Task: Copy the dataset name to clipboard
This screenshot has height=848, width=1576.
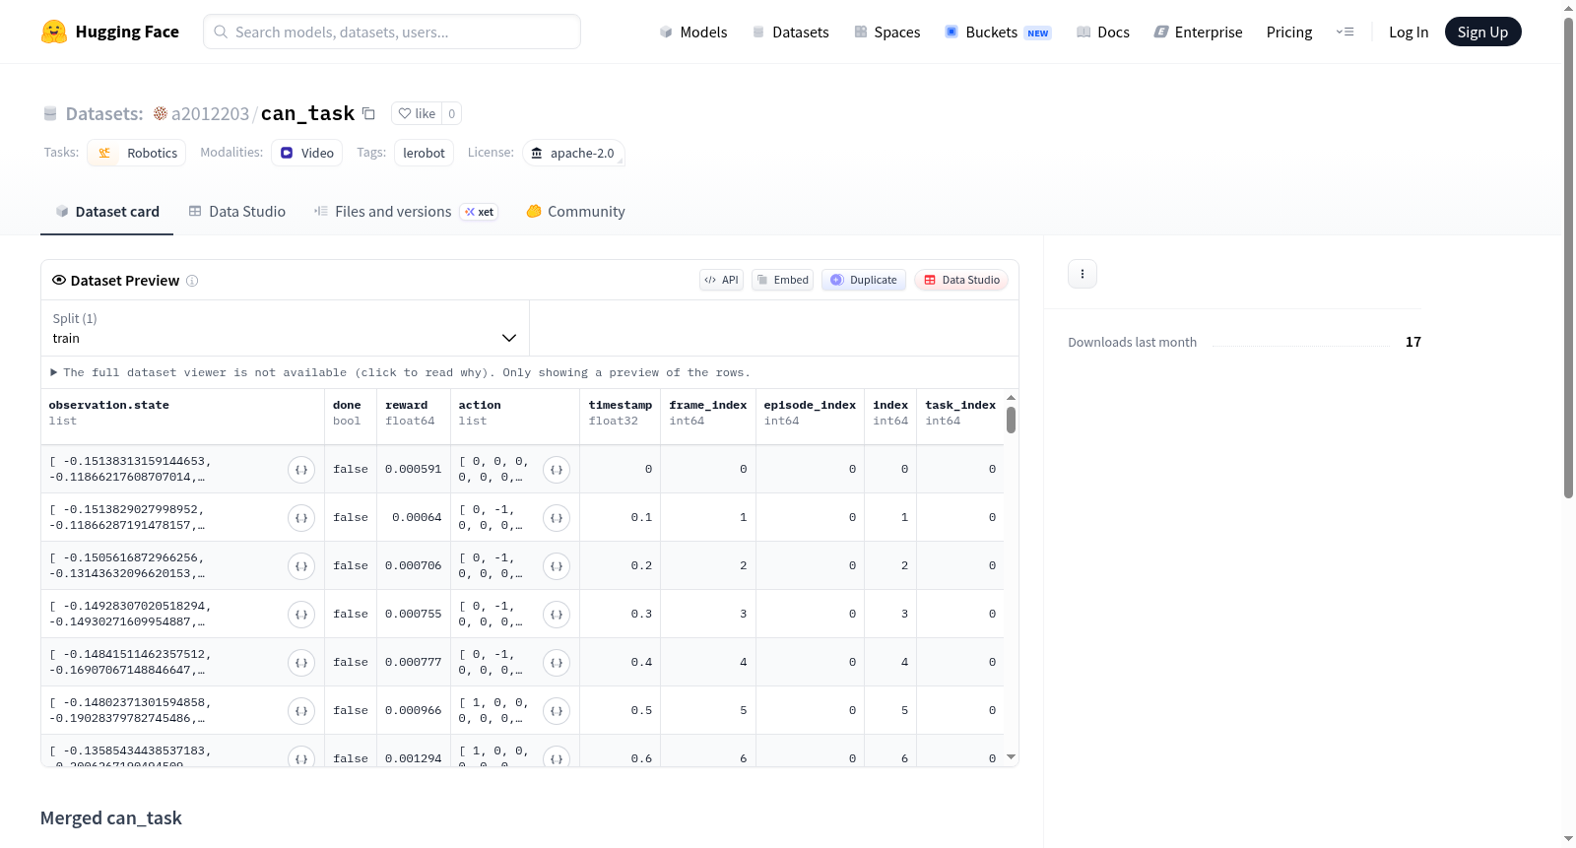Action: click(x=368, y=113)
